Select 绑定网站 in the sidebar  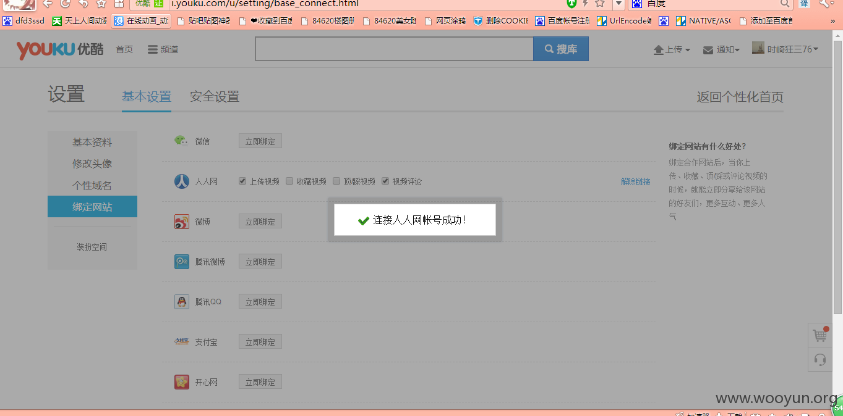(x=92, y=207)
